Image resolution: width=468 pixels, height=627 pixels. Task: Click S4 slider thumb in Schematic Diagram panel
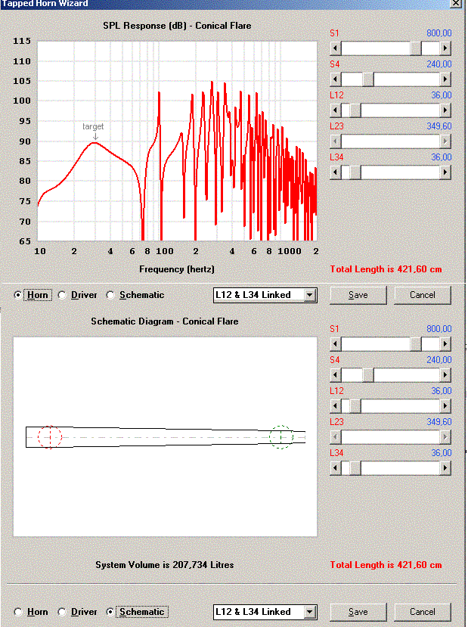[368, 375]
